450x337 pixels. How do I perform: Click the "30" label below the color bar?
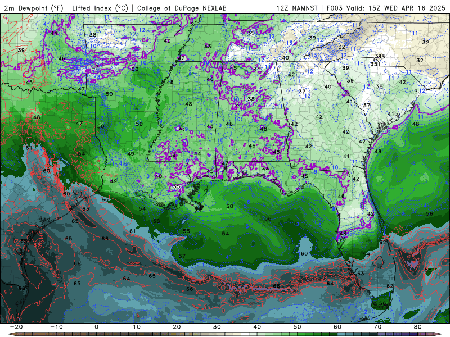(x=217, y=327)
